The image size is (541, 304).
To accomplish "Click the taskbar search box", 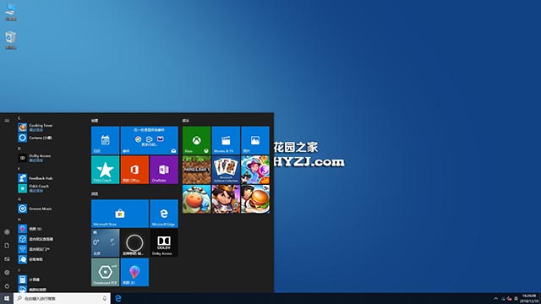I will pyautogui.click(x=62, y=298).
